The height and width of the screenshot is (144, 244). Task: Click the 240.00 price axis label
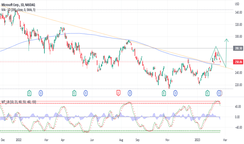coord(239,73)
